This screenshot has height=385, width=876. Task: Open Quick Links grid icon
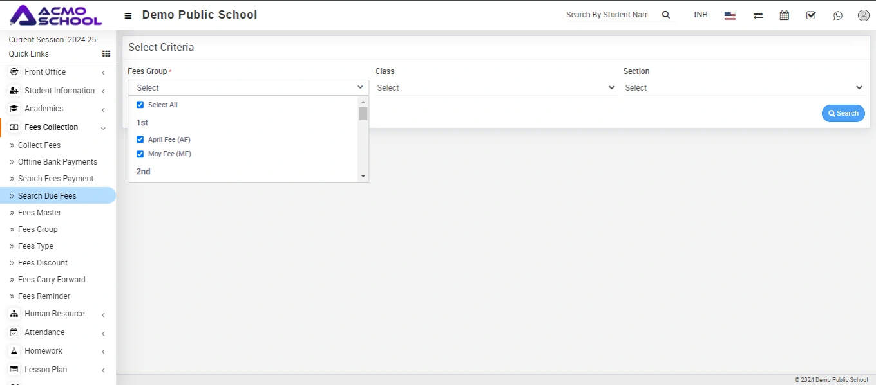pos(106,54)
